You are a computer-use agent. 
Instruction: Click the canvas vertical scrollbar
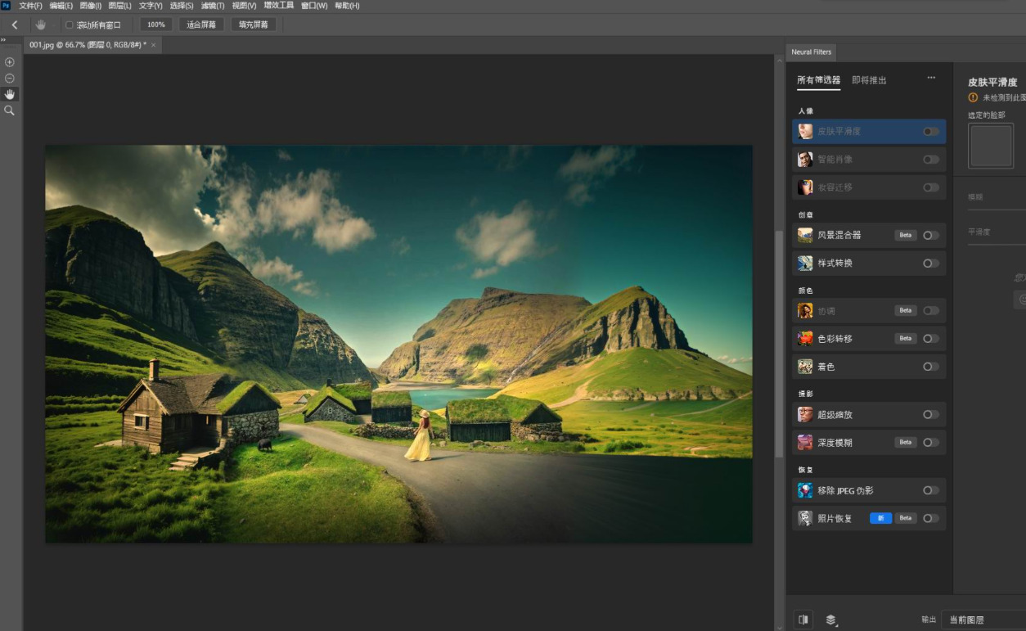point(779,344)
